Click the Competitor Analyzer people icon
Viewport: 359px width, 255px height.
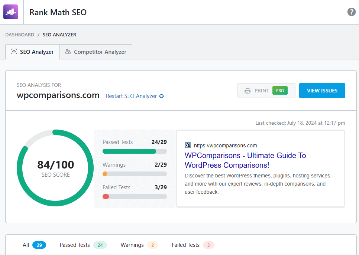[x=68, y=52]
